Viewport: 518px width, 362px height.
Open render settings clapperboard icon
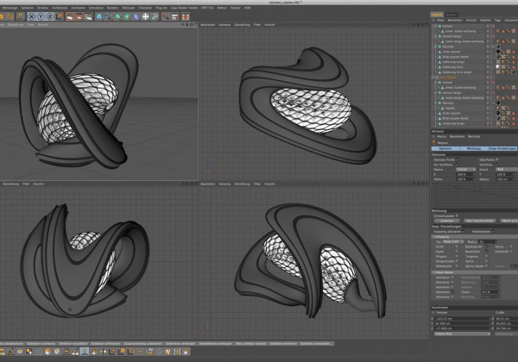[x=89, y=16]
